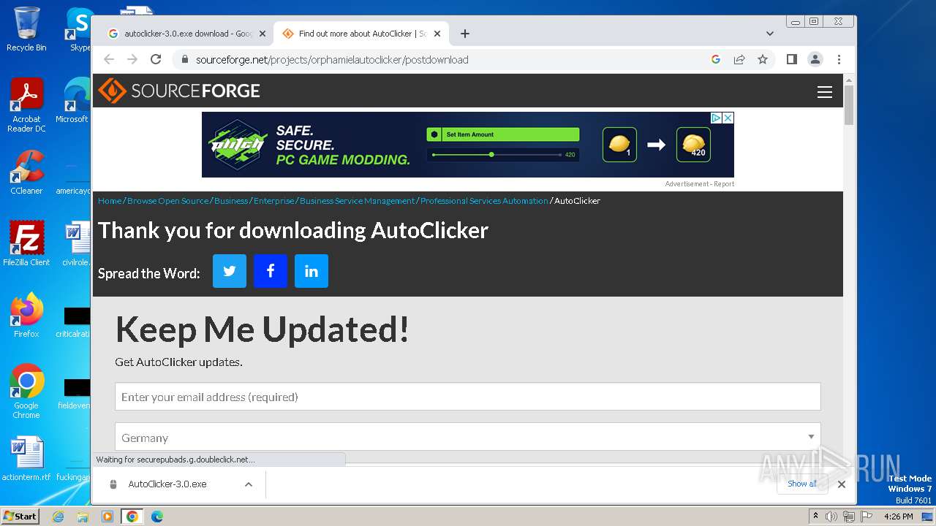Click the Chrome forward arrow
Viewport: 936px width, 526px height.
click(132, 59)
